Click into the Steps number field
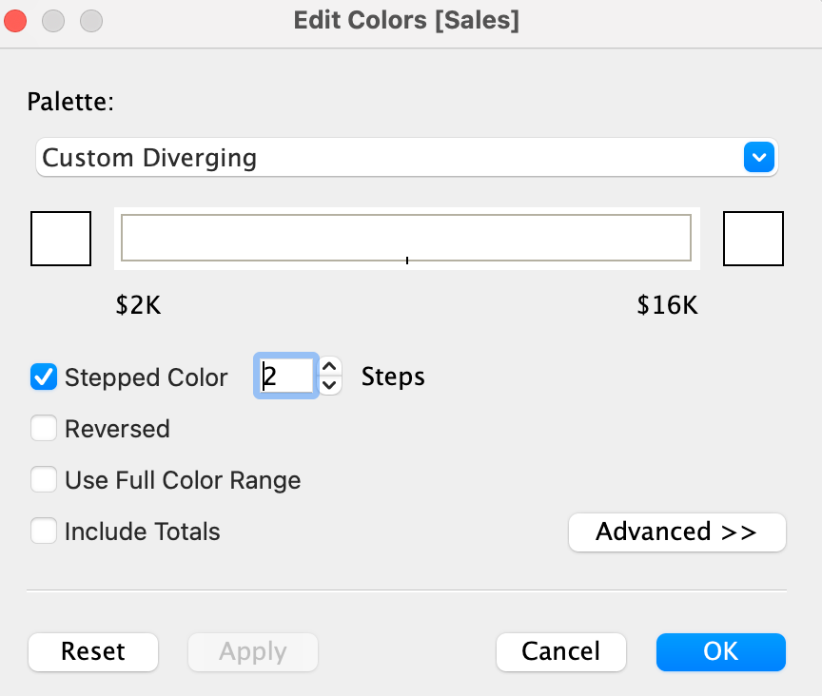The width and height of the screenshot is (822, 696). click(286, 376)
